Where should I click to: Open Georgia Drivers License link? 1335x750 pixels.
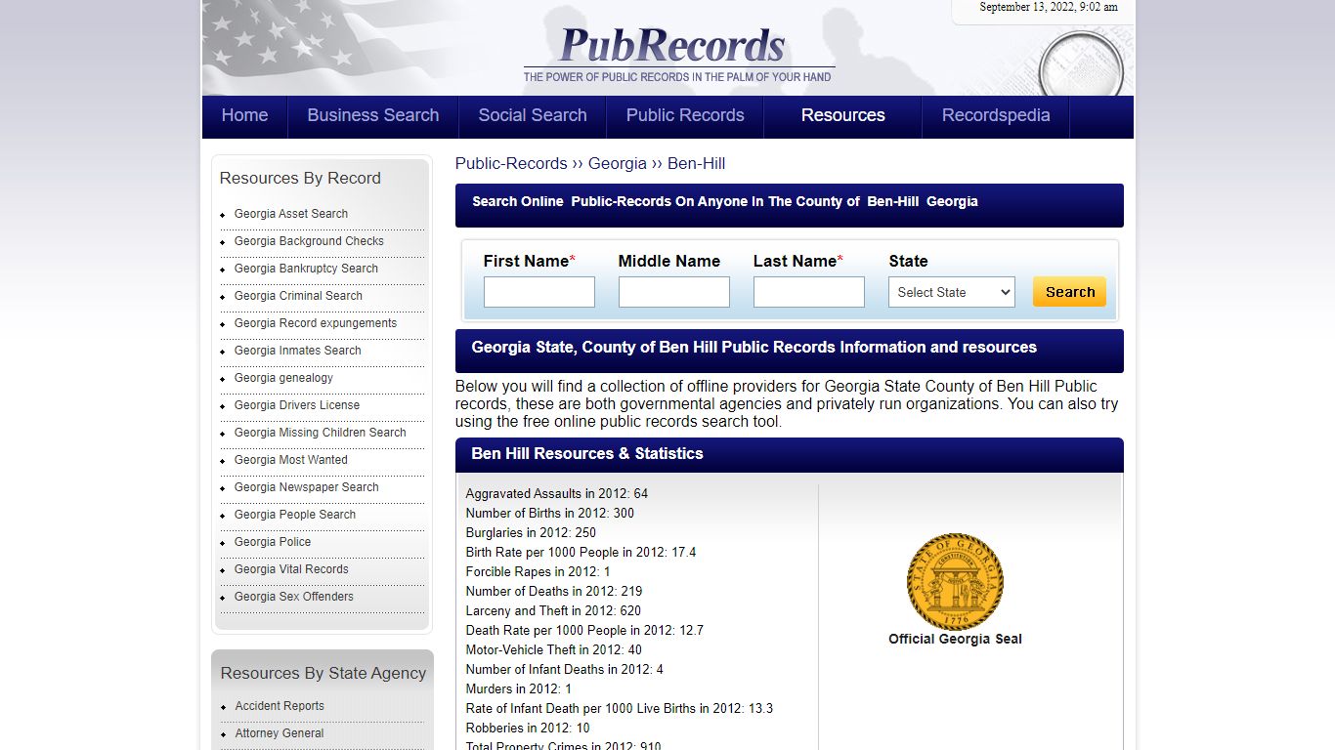click(297, 405)
